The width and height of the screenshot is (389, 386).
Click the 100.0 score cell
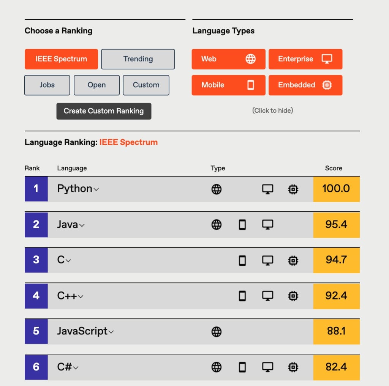coord(337,189)
